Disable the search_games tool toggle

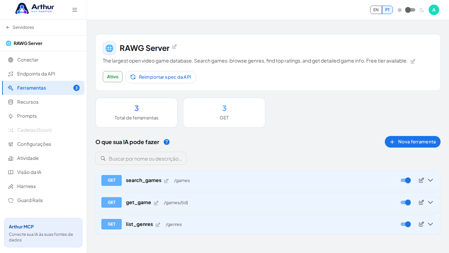point(406,180)
